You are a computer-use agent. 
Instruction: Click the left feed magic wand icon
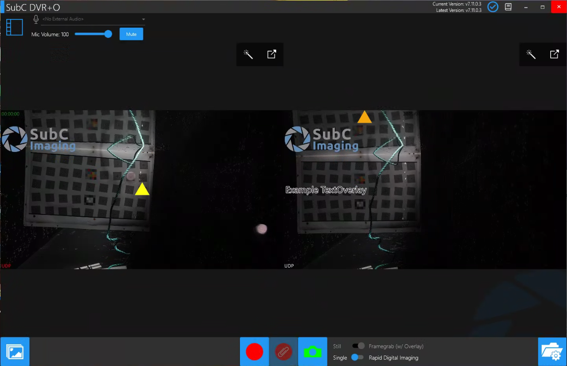pyautogui.click(x=248, y=54)
